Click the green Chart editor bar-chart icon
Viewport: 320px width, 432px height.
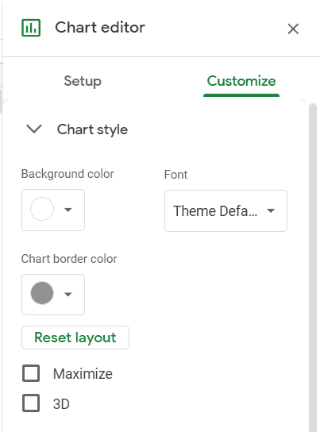tap(31, 28)
